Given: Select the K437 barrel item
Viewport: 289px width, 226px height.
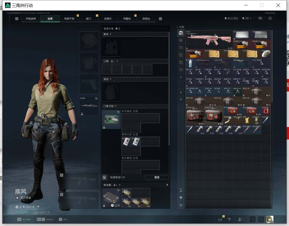Looking at the screenshot, I should (223, 64).
